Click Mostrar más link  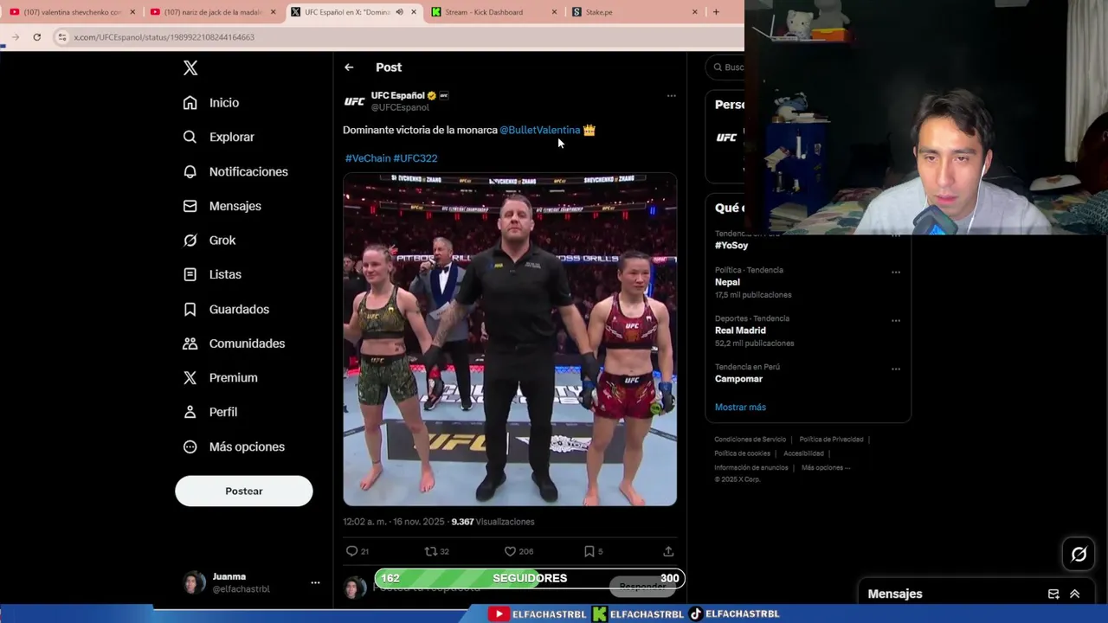[740, 407]
